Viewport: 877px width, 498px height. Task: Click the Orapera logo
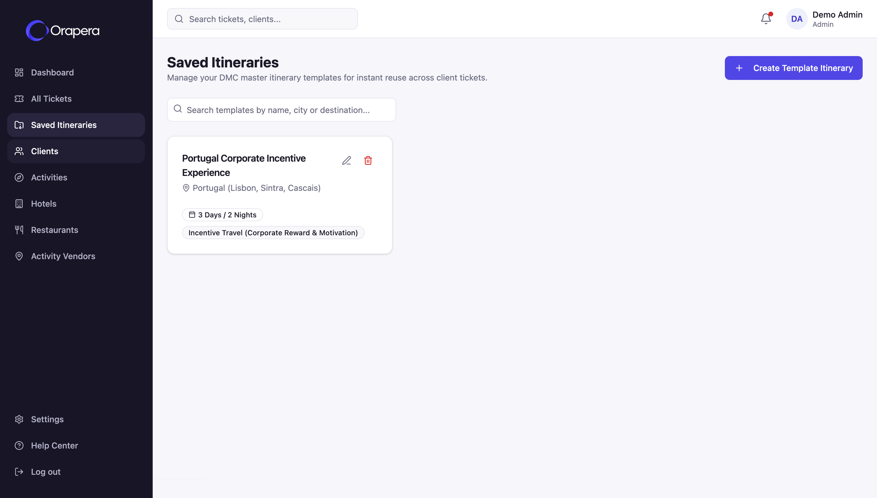[x=63, y=31]
